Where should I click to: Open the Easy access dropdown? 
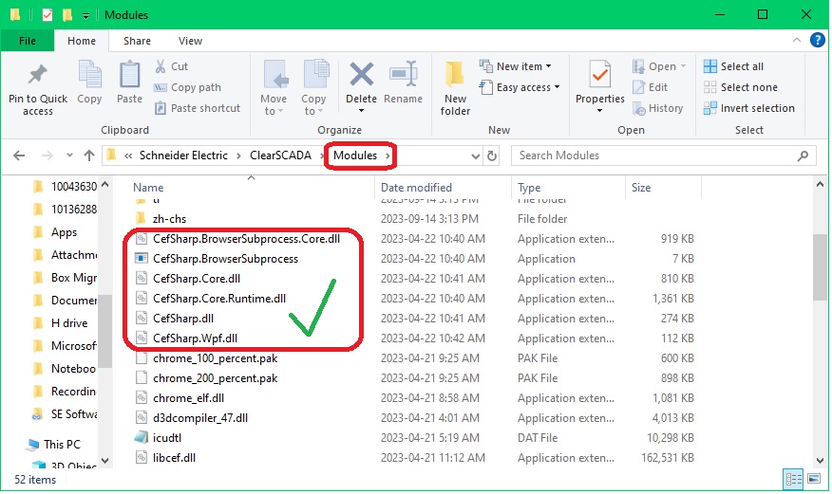520,87
